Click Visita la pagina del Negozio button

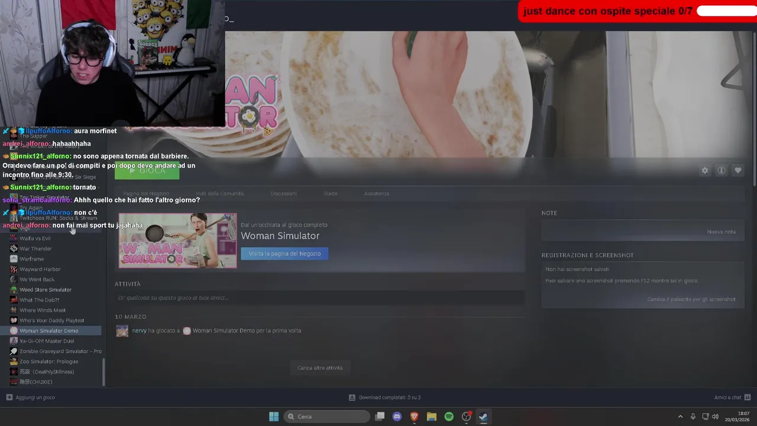[x=284, y=253]
